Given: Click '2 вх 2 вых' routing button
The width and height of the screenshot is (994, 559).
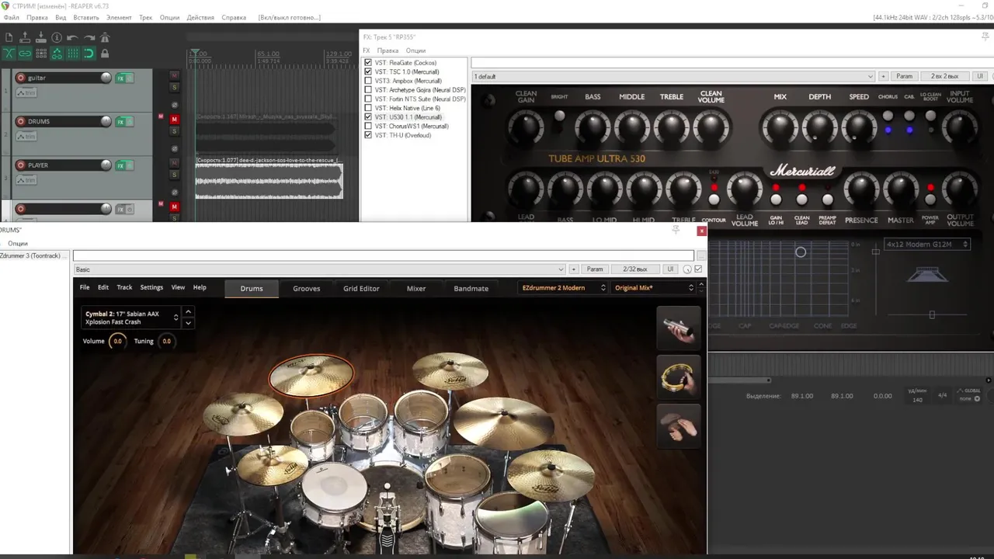Looking at the screenshot, I should (944, 76).
